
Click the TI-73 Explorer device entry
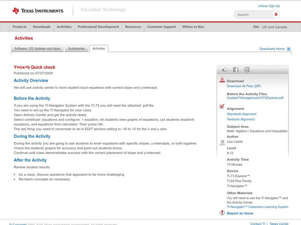click(239, 176)
